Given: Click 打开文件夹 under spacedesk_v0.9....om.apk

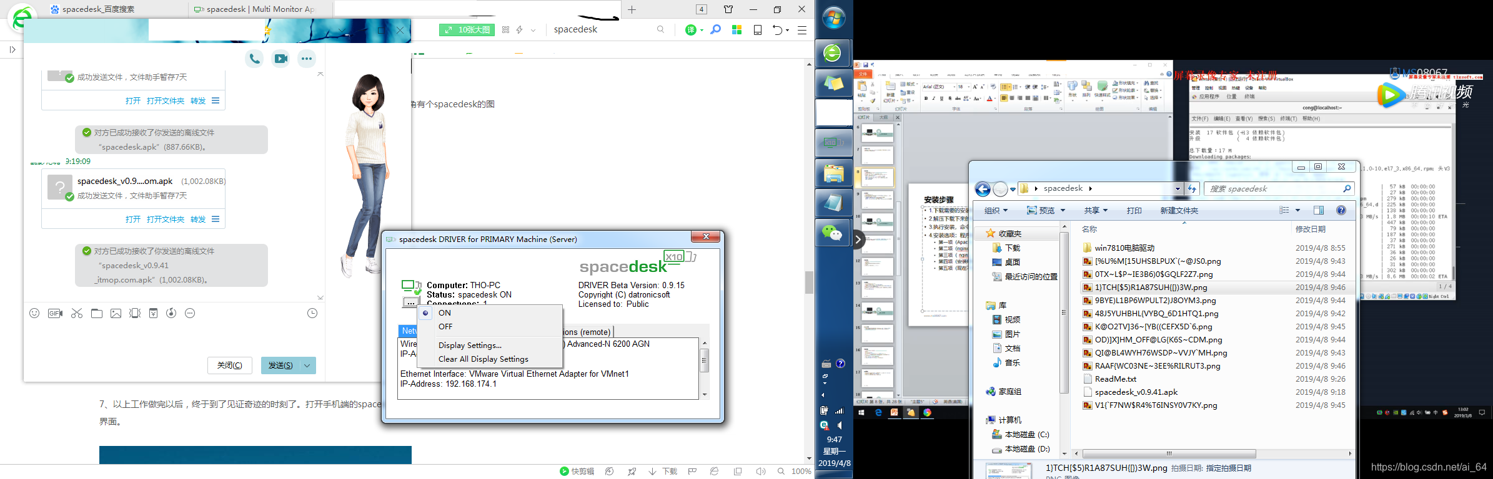Looking at the screenshot, I should 166,220.
